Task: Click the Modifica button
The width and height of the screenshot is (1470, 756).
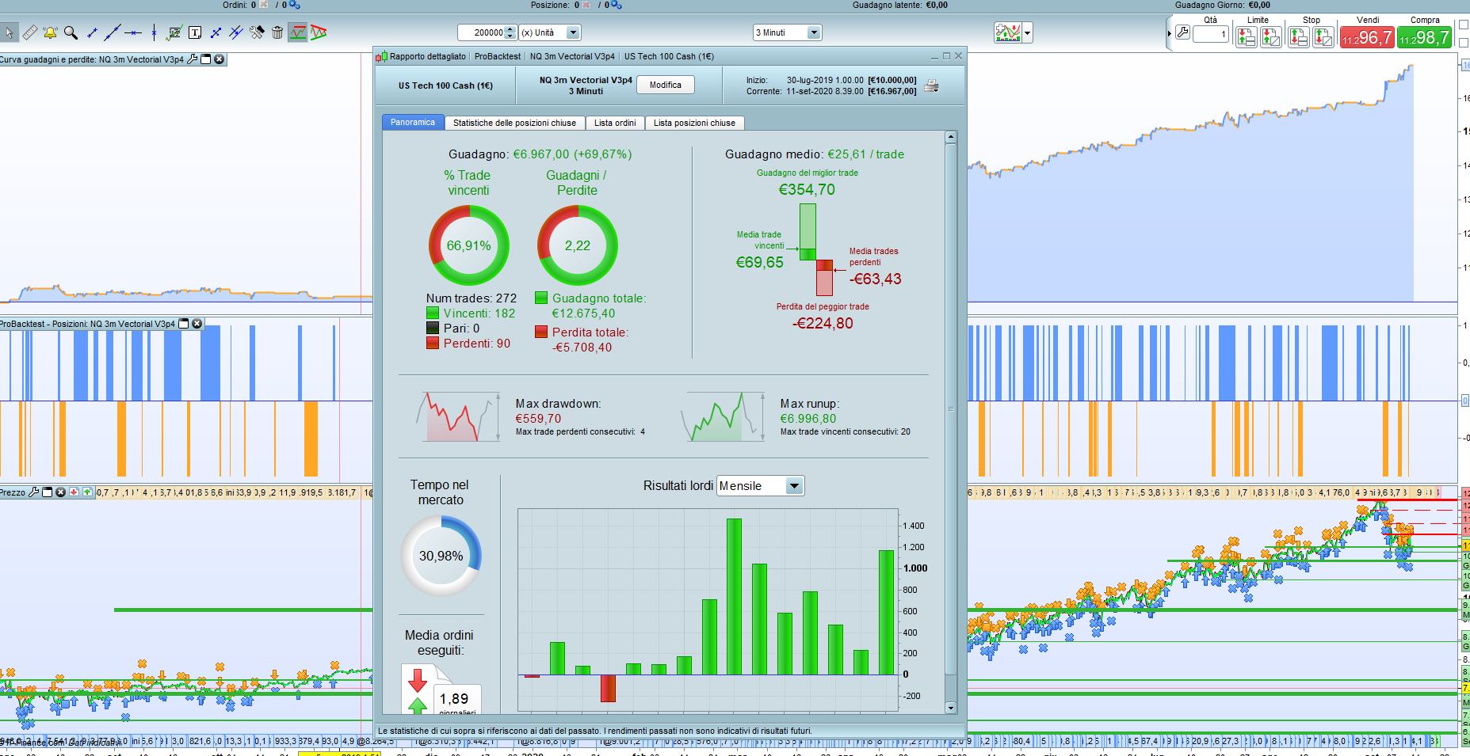Action: pyautogui.click(x=666, y=85)
